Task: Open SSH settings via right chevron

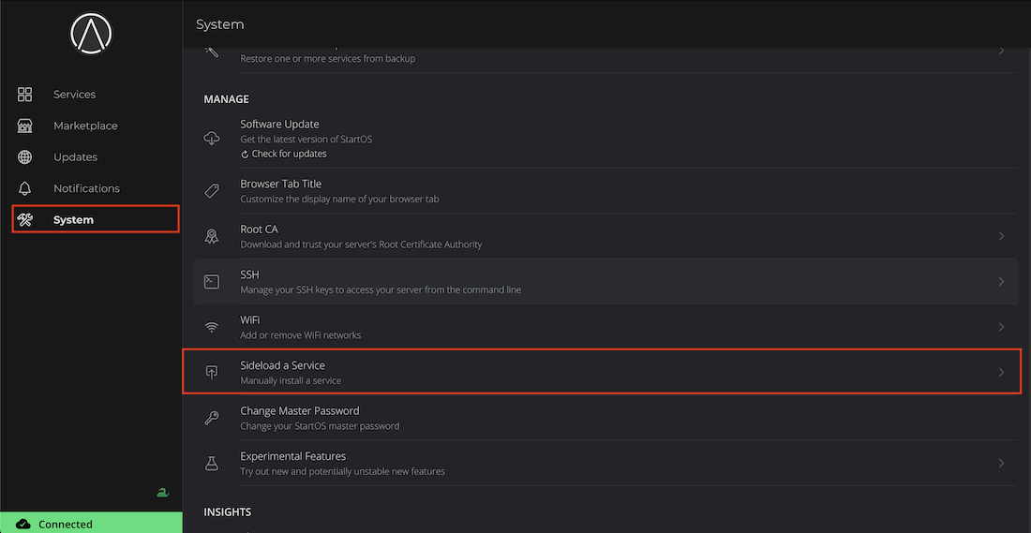Action: 1001,282
